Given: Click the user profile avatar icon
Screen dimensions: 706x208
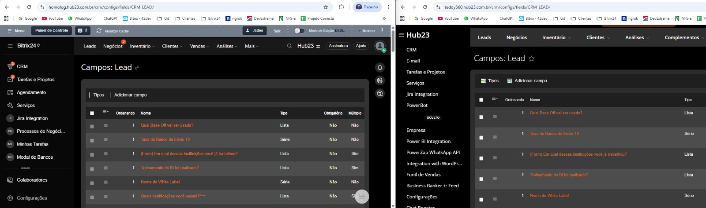Looking at the screenshot, I should tap(379, 46).
